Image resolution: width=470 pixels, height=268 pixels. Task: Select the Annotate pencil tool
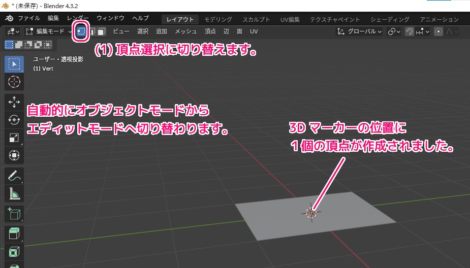coord(14,176)
